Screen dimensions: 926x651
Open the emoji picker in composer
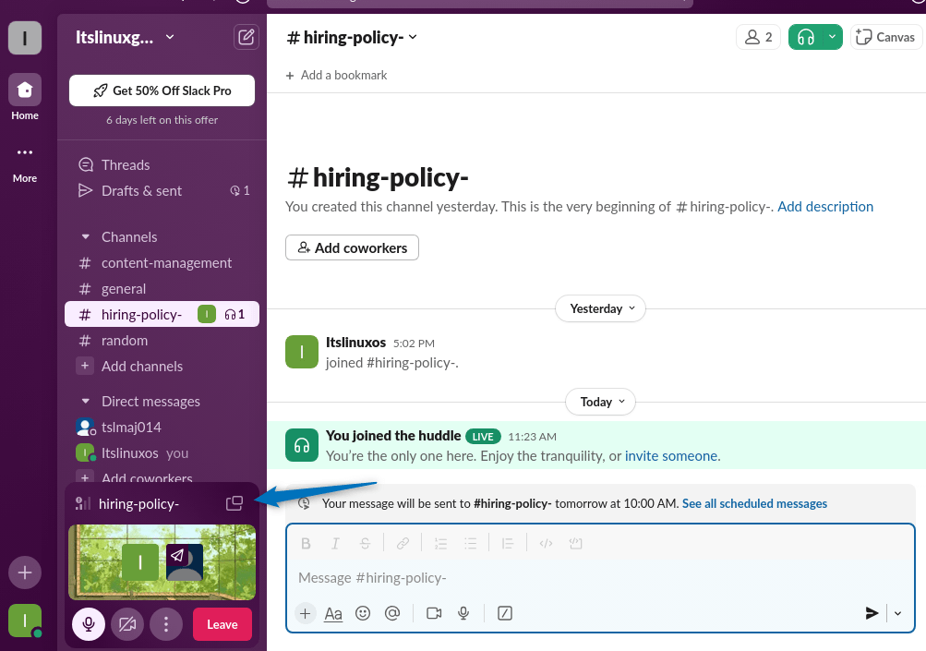coord(363,613)
